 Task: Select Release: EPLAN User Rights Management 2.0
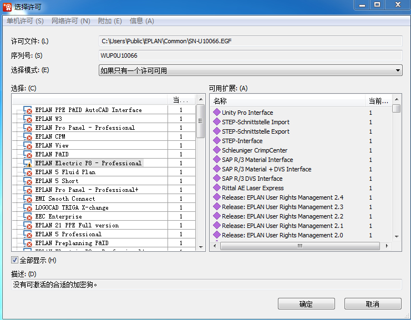(x=282, y=235)
